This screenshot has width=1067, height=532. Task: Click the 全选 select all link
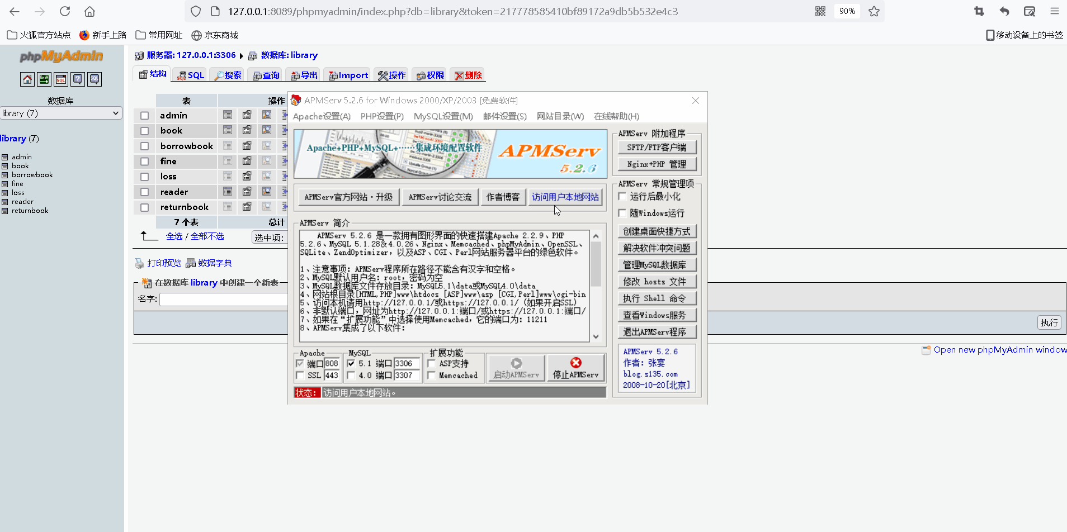coord(174,236)
